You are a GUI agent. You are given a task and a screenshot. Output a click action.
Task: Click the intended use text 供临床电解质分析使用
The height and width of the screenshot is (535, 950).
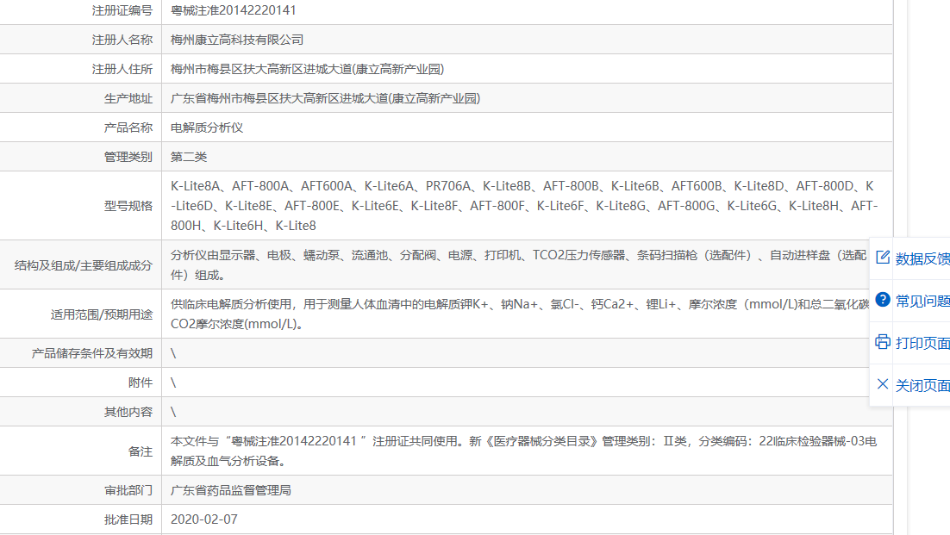click(x=520, y=314)
